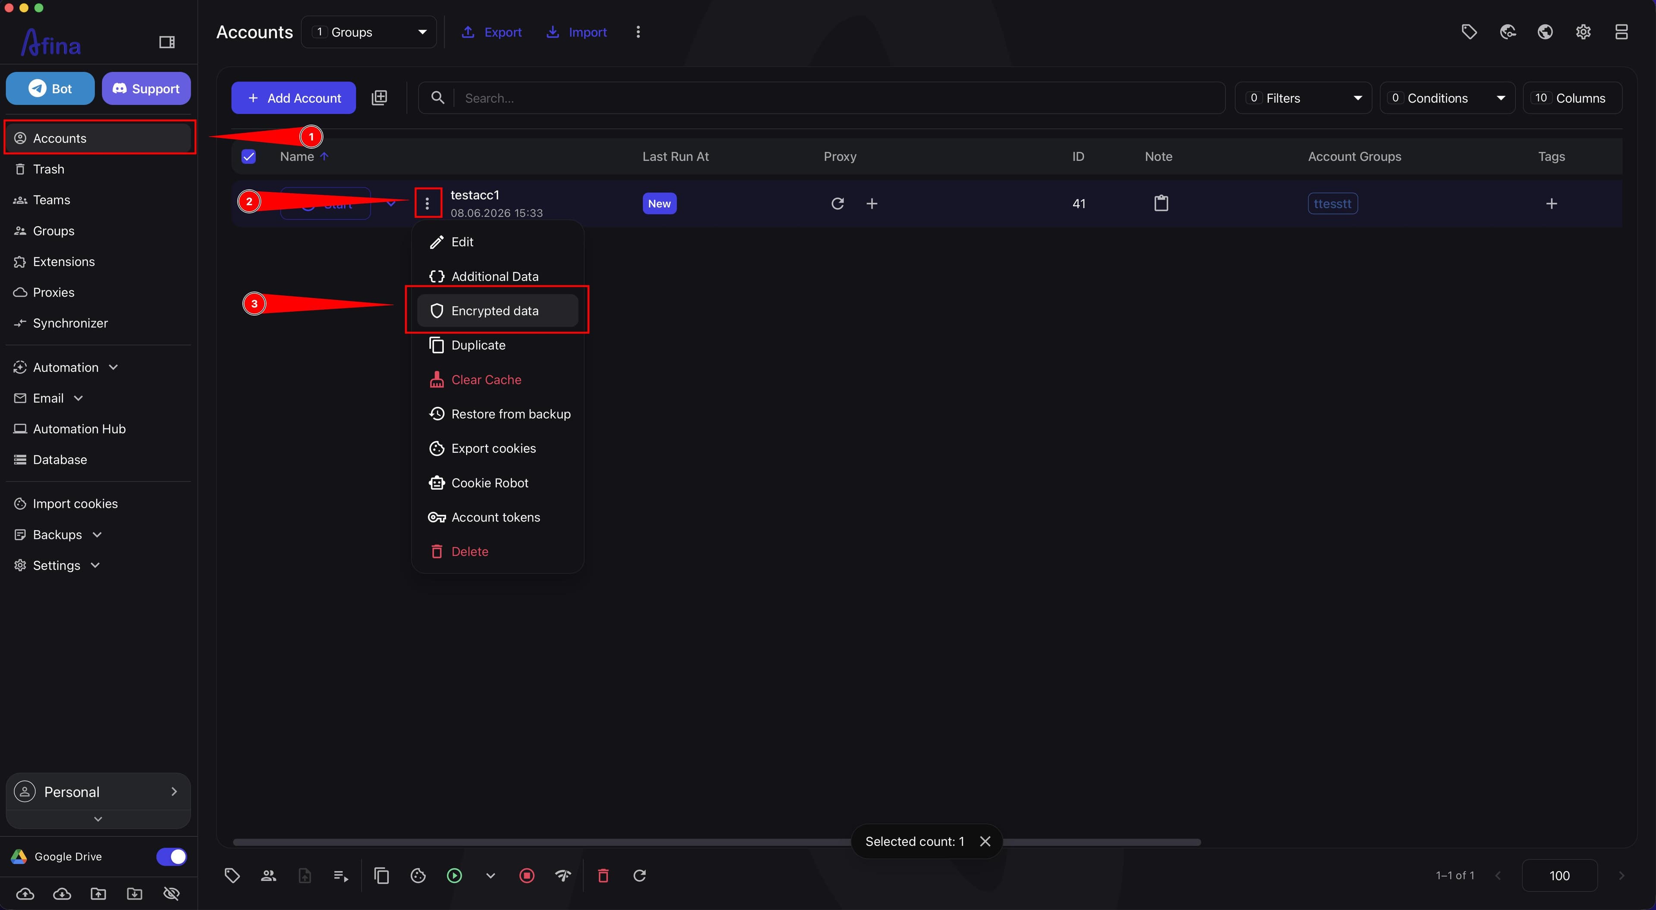Open Synchronizer in sidebar
Image resolution: width=1656 pixels, height=910 pixels.
(x=98, y=323)
